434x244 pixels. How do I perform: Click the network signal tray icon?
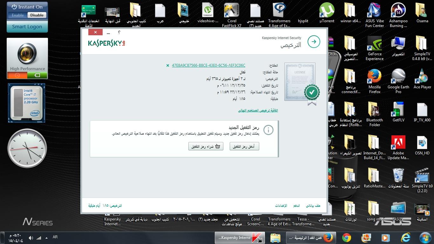tap(39, 238)
